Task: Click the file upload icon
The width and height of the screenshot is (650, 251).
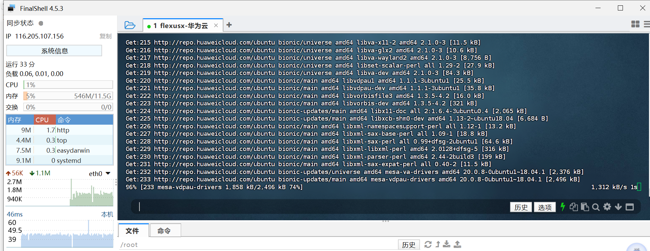Action: click(457, 244)
